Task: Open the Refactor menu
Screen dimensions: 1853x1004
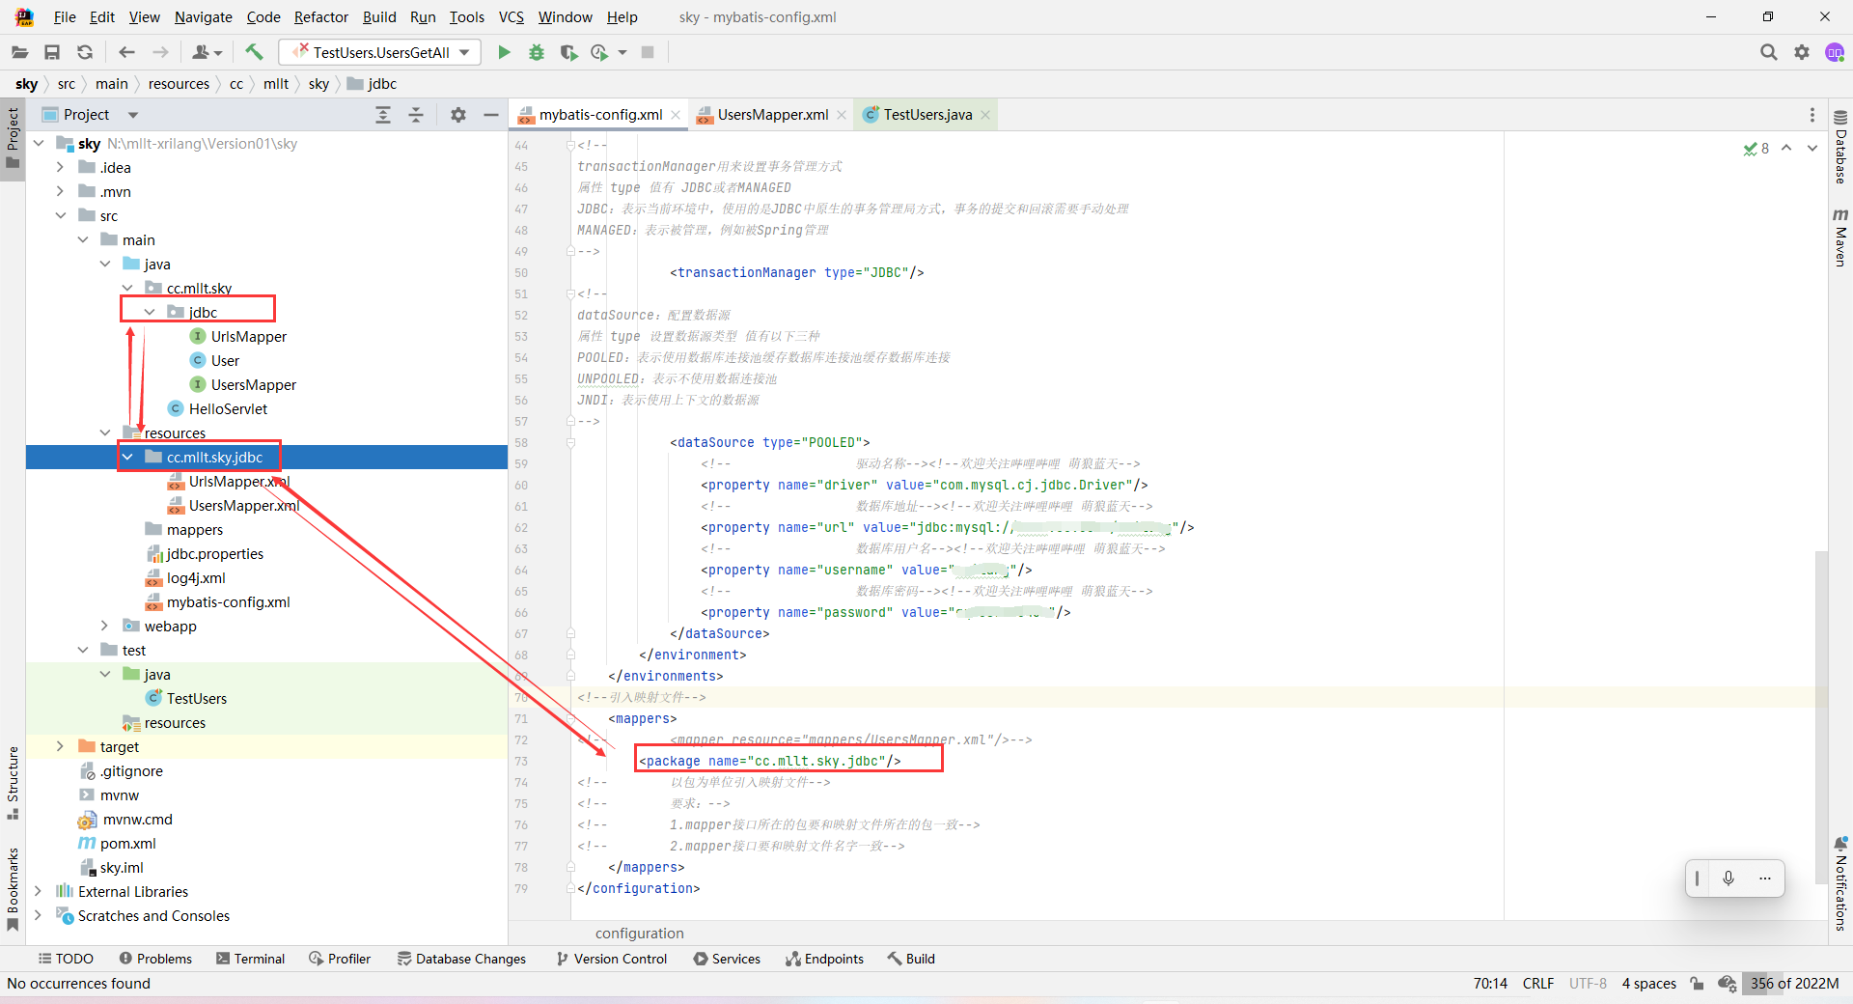Action: 321,17
